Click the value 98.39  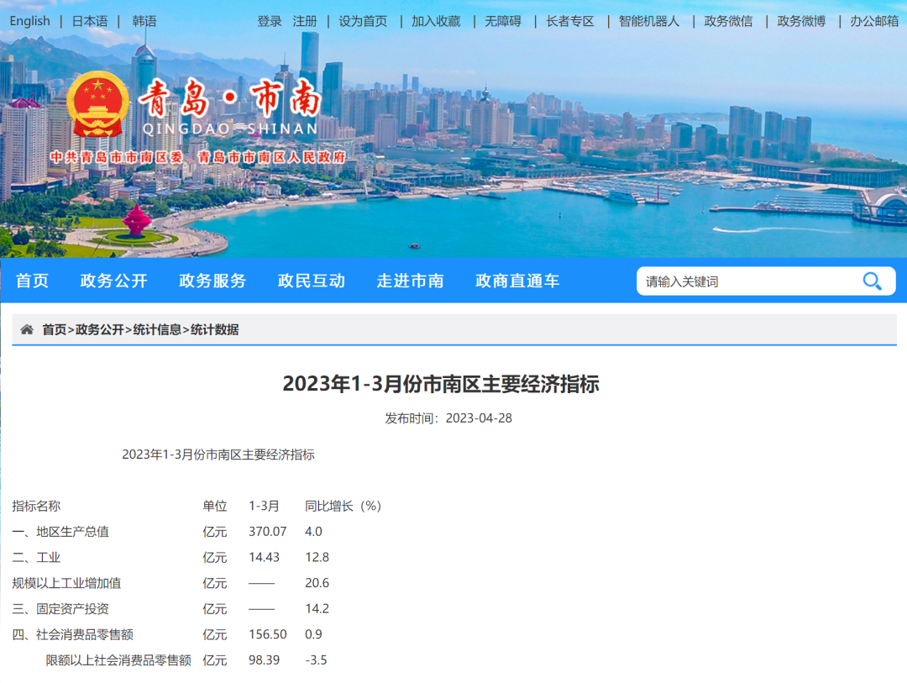click(x=265, y=659)
